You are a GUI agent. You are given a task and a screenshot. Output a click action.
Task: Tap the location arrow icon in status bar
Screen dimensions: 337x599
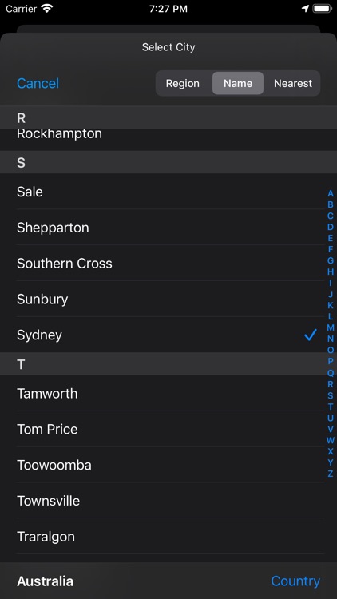point(305,9)
